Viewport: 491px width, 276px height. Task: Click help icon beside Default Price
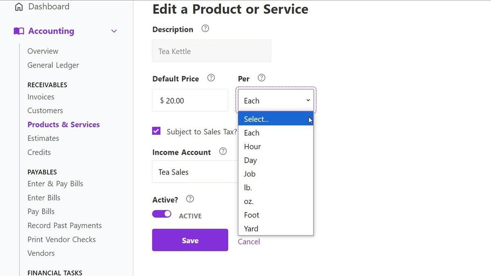(x=211, y=78)
